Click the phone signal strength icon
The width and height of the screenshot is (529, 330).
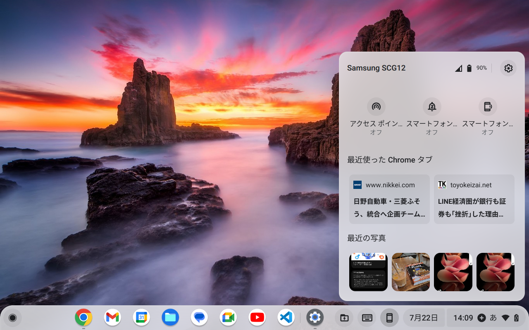[458, 68]
